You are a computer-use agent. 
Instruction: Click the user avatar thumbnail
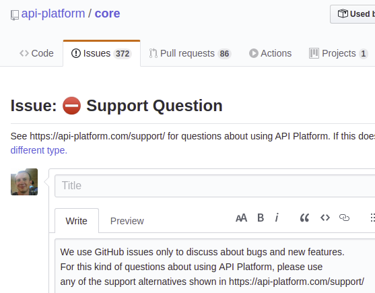24,182
